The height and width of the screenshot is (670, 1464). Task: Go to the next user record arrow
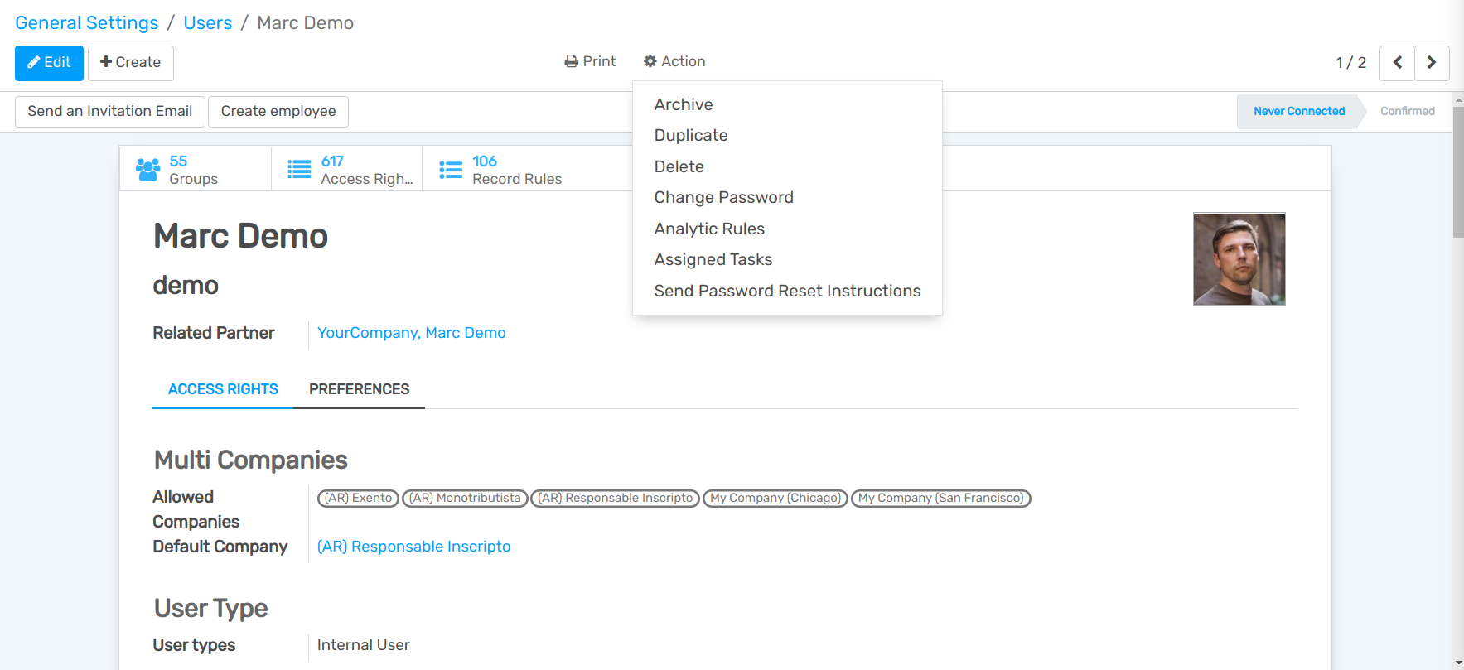(1432, 63)
